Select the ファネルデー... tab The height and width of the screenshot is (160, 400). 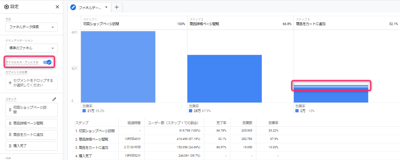click(x=90, y=7)
